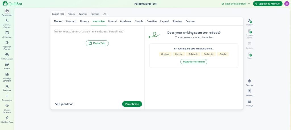Open the user account avatar menu
Screen dimensions: 291x130
tap(286, 4)
